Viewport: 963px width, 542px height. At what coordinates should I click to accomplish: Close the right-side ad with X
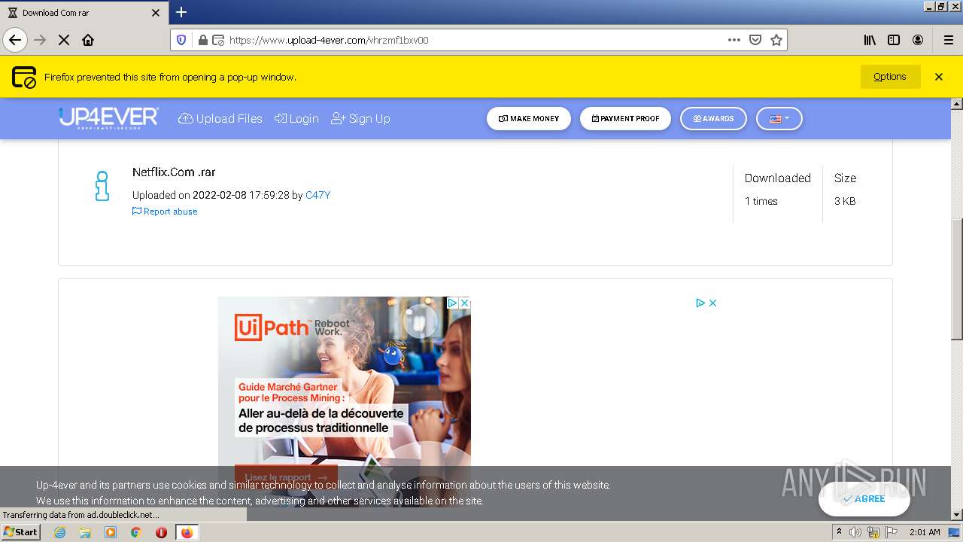click(x=712, y=303)
